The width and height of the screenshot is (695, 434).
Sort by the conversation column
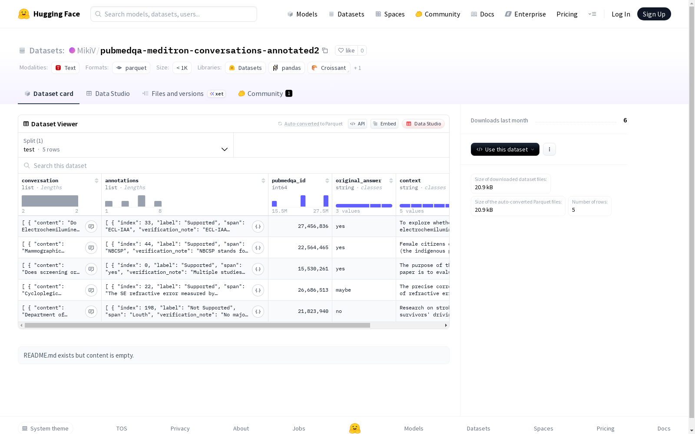(96, 181)
